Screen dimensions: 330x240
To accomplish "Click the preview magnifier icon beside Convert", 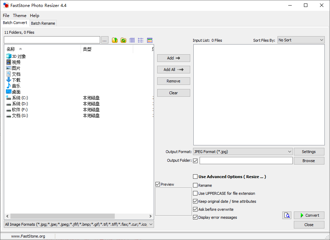I will pyautogui.click(x=287, y=215).
